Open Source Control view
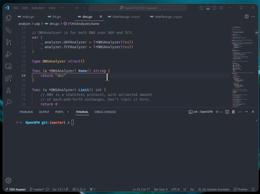The height and width of the screenshot is (194, 260). [9, 42]
